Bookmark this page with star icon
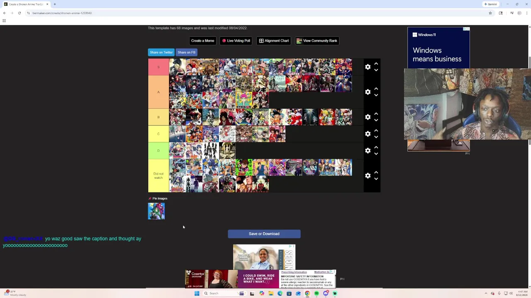 (x=490, y=13)
